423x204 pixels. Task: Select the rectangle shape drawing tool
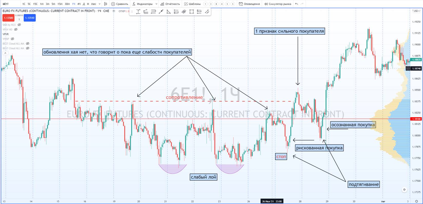[x=192, y=12]
